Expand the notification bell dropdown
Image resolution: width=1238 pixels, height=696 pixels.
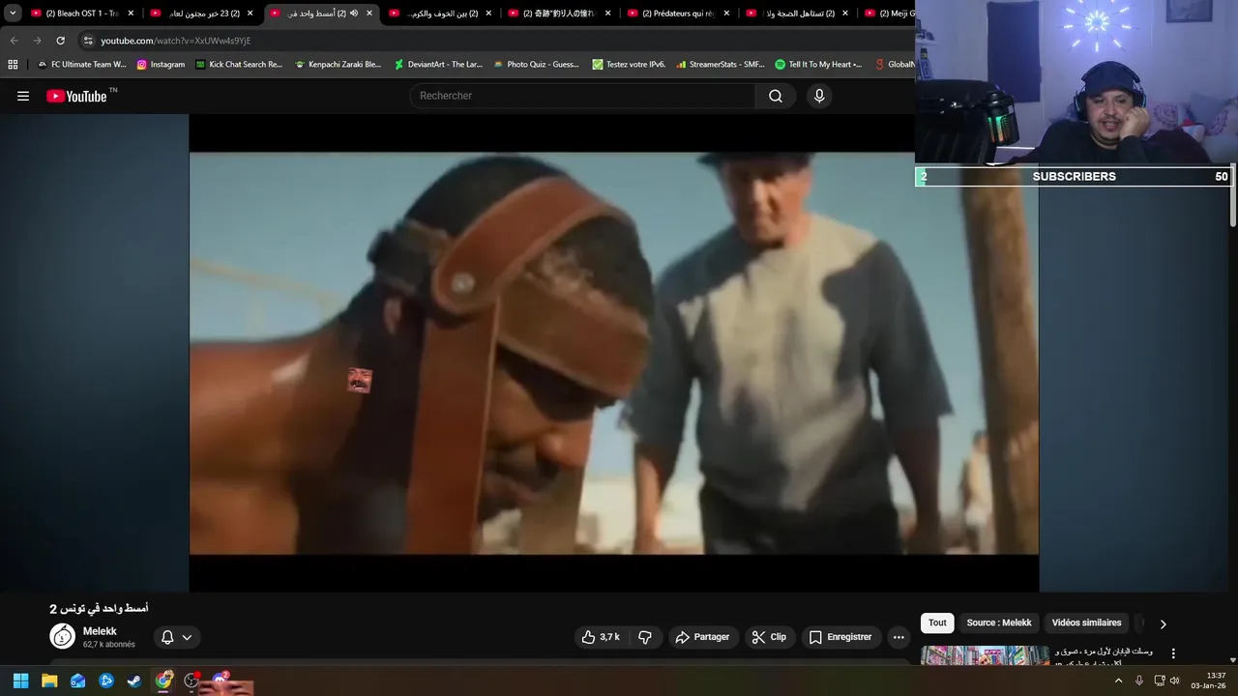[177, 637]
